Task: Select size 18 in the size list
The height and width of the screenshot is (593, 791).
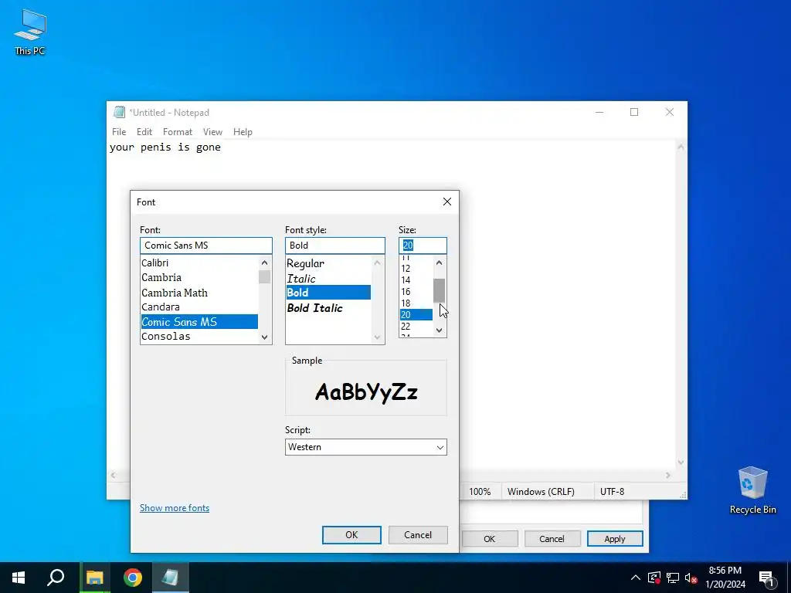Action: (416, 303)
